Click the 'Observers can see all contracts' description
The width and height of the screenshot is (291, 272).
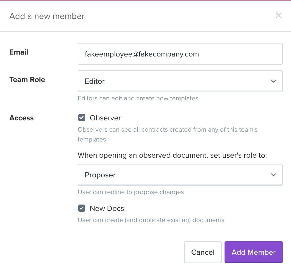coord(167,130)
